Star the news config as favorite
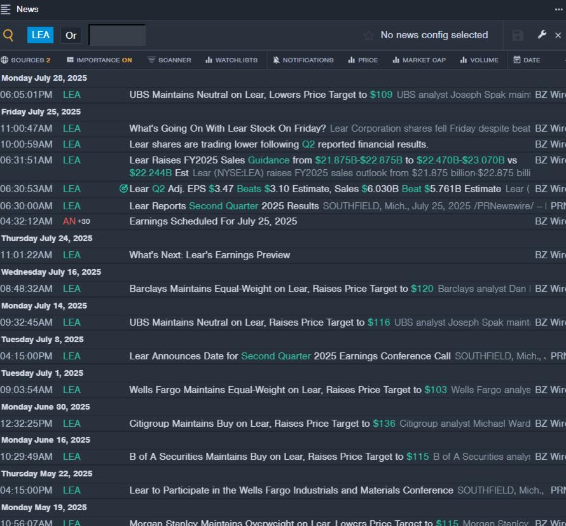This screenshot has height=526, width=566. (x=369, y=36)
